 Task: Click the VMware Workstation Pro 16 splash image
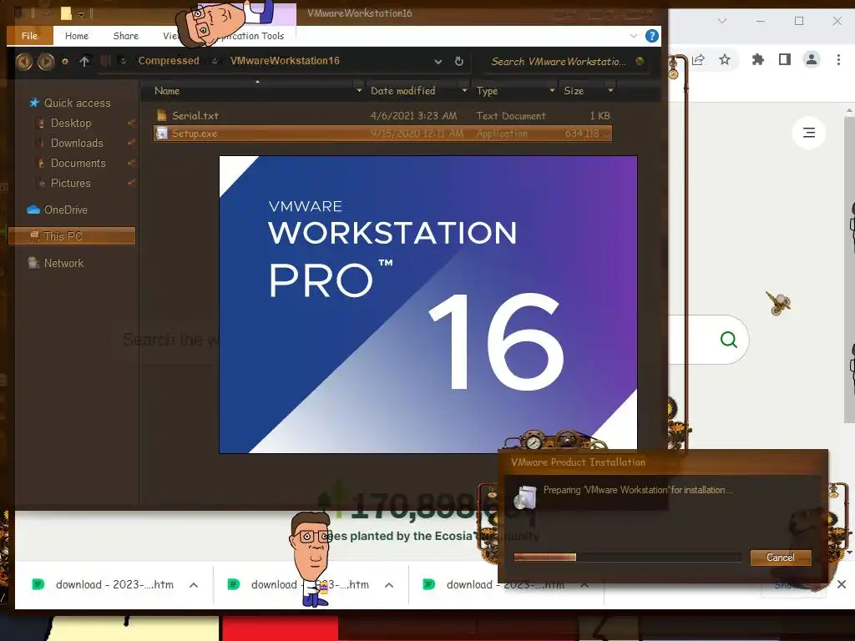(428, 304)
